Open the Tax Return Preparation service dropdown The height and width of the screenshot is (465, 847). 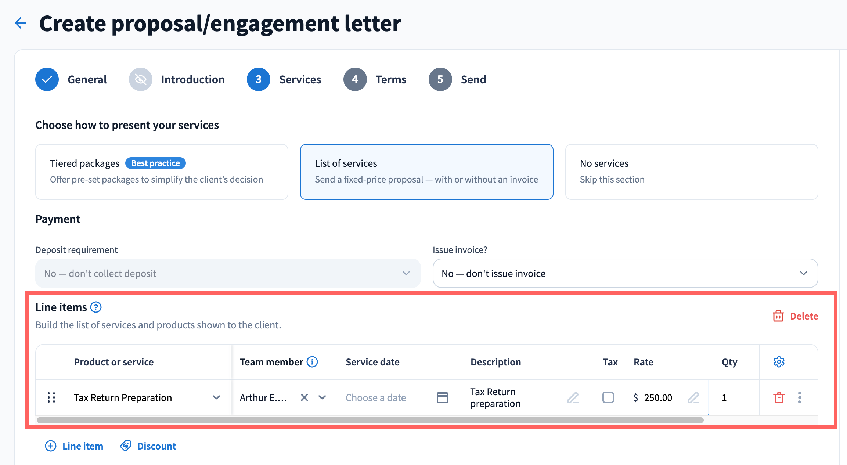[216, 397]
